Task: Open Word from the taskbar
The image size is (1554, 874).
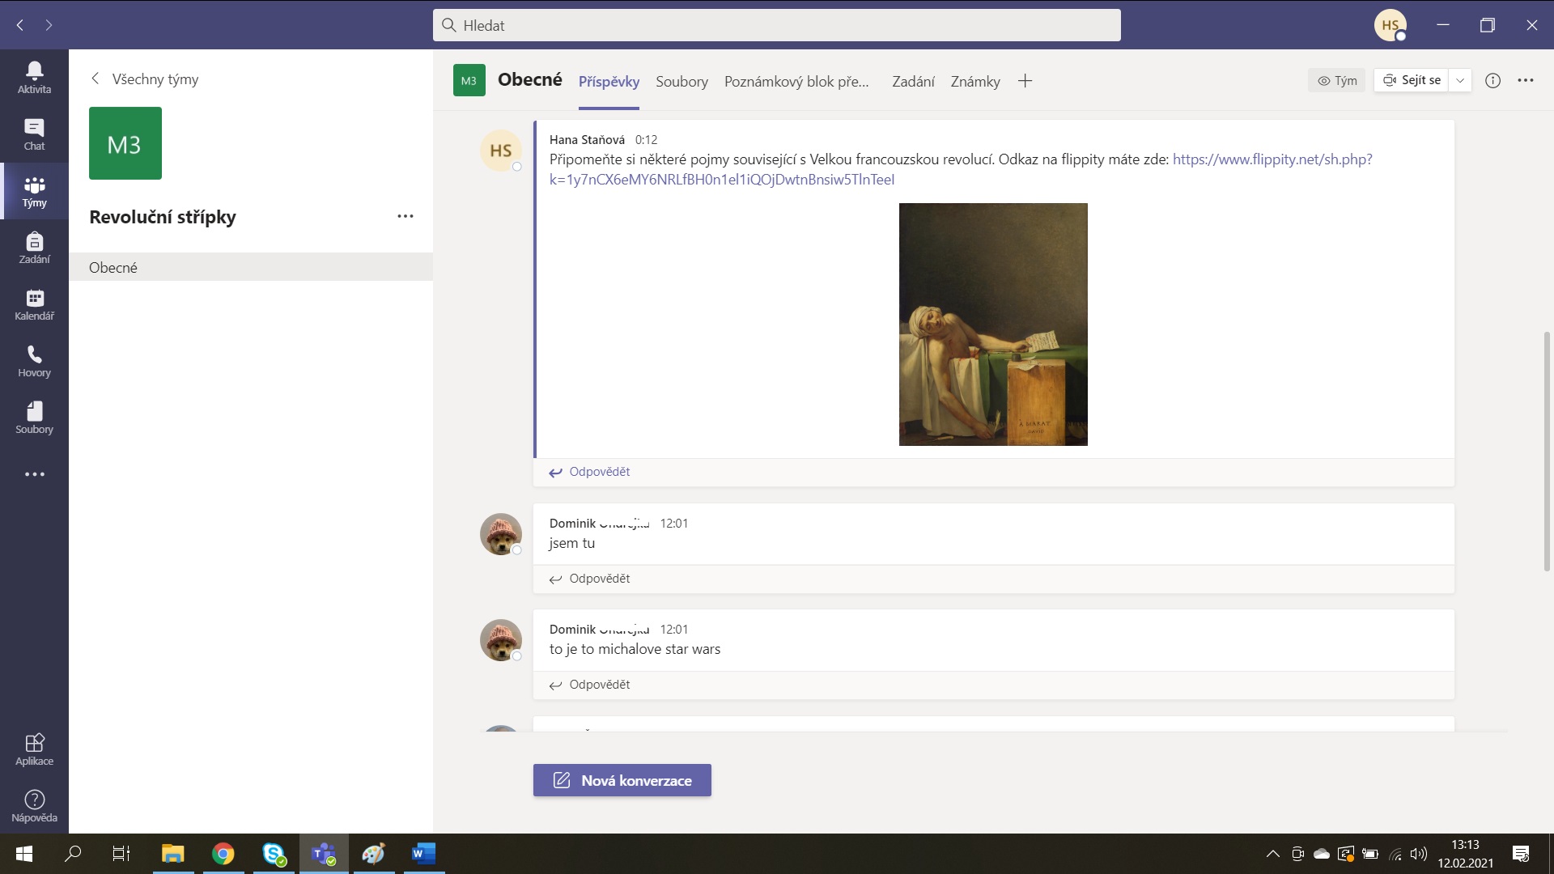Action: (423, 854)
